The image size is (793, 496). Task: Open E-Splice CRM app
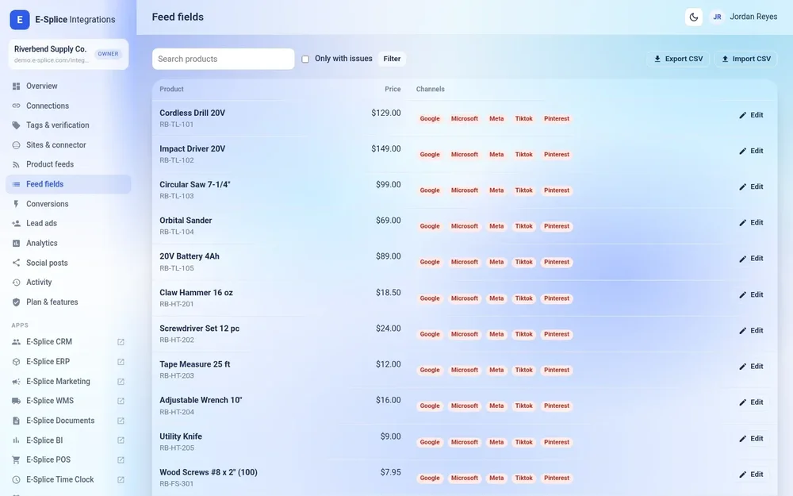point(68,341)
